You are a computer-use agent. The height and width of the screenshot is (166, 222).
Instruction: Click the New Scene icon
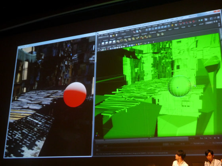coord(111,36)
